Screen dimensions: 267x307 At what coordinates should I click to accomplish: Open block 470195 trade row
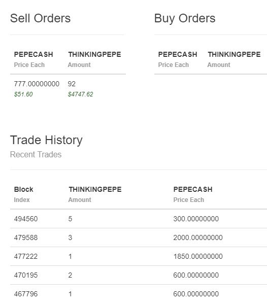(x=139, y=275)
